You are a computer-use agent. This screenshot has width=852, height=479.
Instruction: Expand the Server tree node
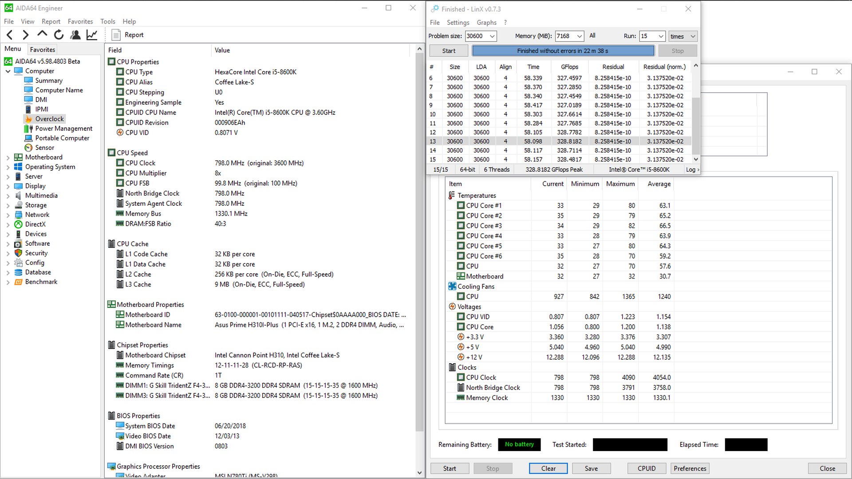[8, 177]
